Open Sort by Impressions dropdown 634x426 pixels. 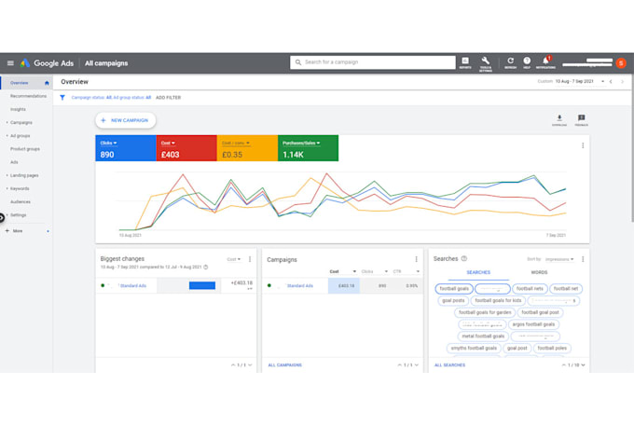(x=559, y=259)
